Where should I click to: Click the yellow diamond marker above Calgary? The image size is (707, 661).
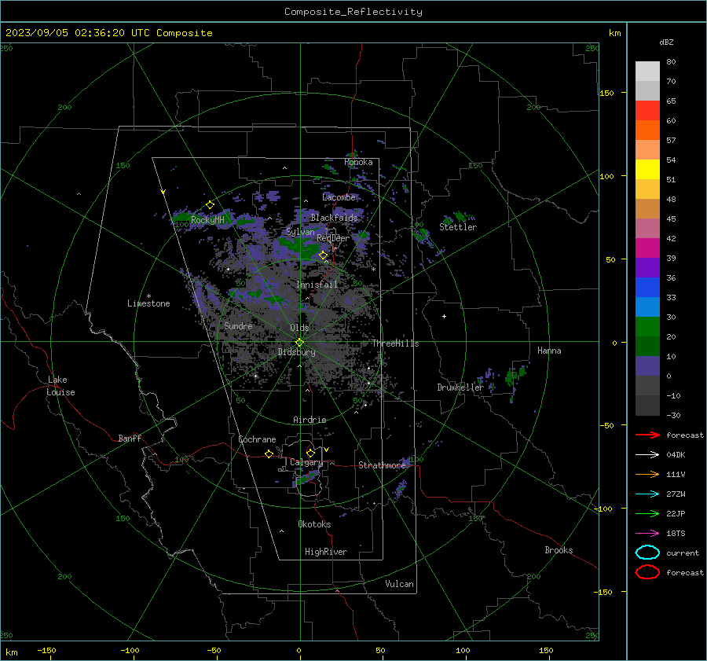310,453
